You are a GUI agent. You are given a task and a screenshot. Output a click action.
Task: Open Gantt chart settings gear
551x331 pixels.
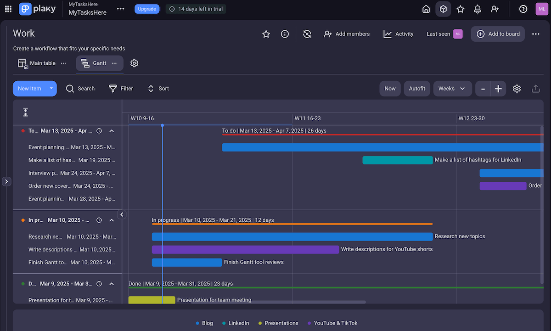517,89
